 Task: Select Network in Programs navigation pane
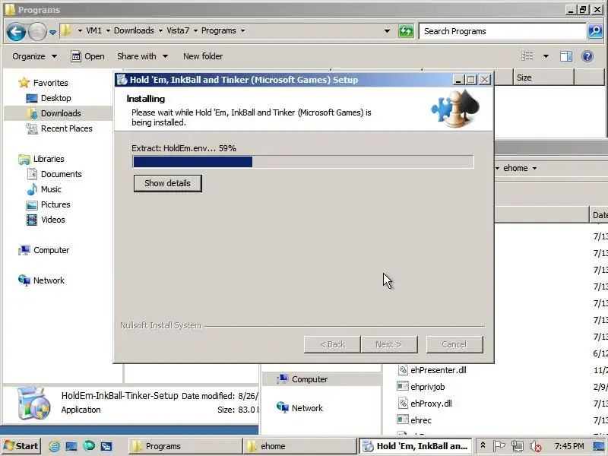tap(42, 280)
